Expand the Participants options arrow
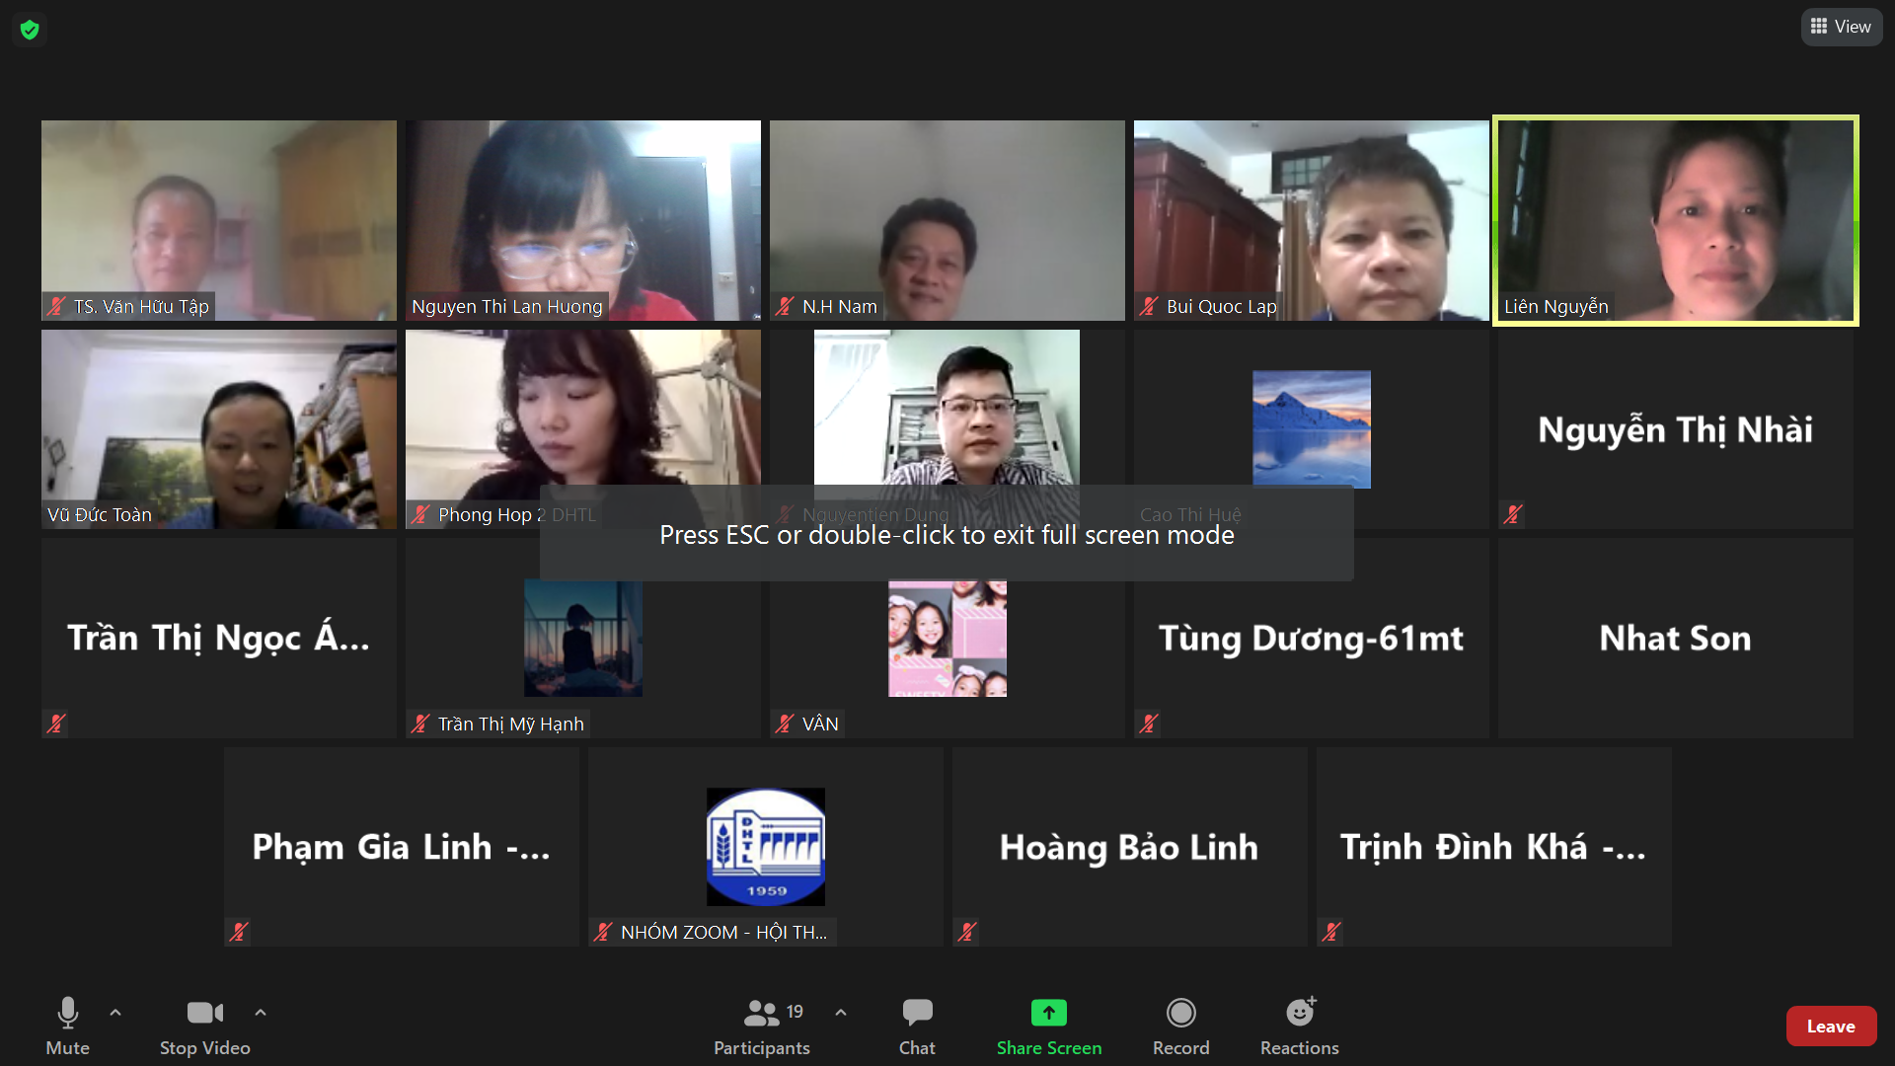The height and width of the screenshot is (1066, 1895). click(841, 1012)
